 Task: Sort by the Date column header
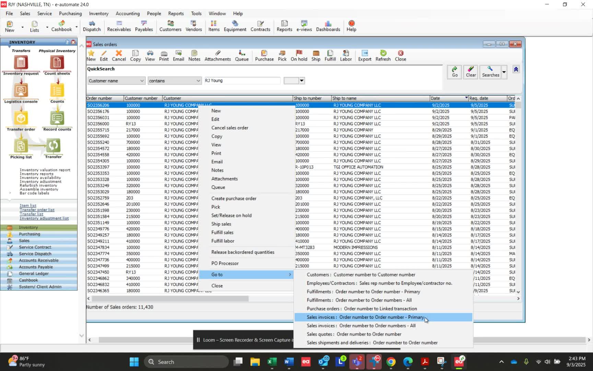point(449,98)
